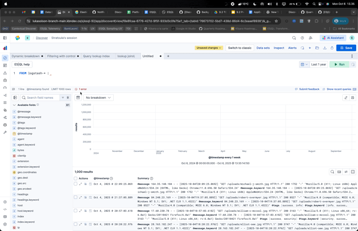Focus the Search field names input
358x231 pixels.
[x=40, y=97]
